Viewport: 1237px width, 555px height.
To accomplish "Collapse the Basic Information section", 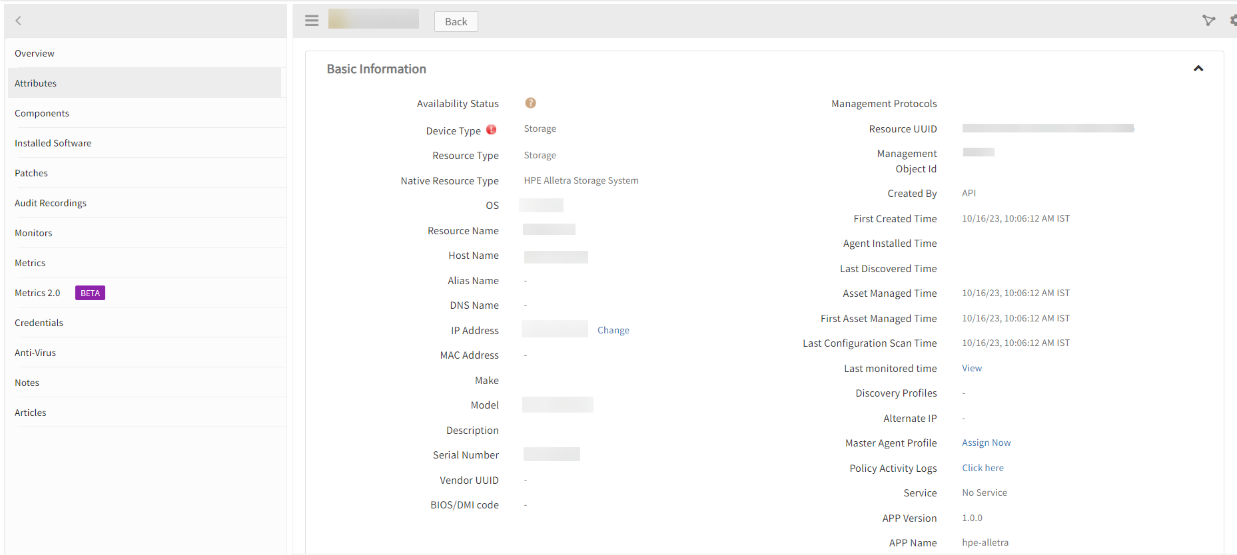I will pyautogui.click(x=1198, y=69).
